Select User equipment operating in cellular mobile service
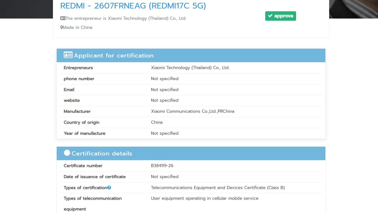This screenshot has height=212, width=378. [205, 198]
